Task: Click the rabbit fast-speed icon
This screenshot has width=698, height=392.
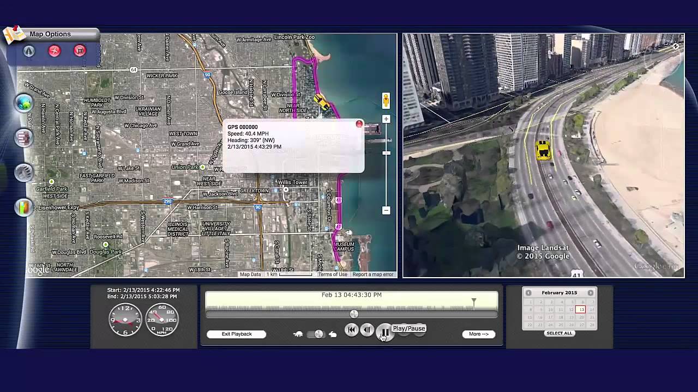Action: click(x=333, y=334)
